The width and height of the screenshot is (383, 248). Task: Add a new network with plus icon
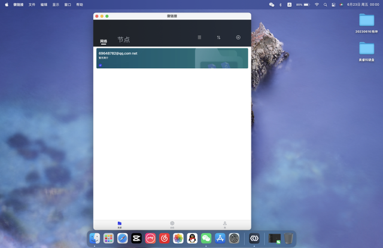point(238,37)
